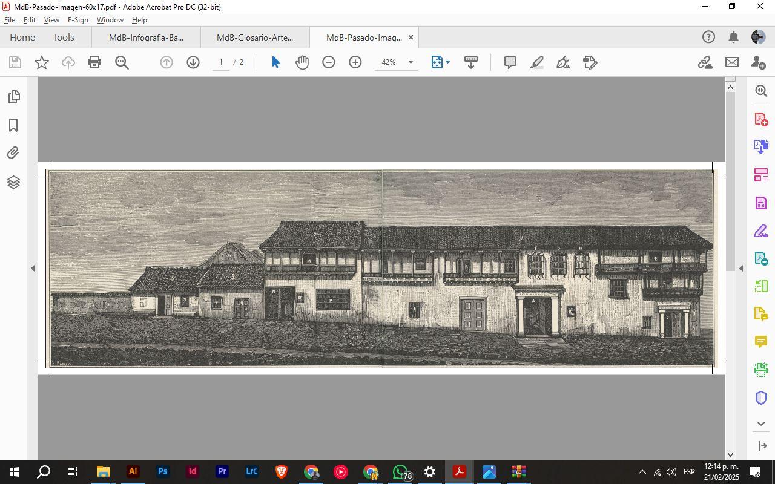The height and width of the screenshot is (484, 775).
Task: Open the View menu
Action: [51, 20]
